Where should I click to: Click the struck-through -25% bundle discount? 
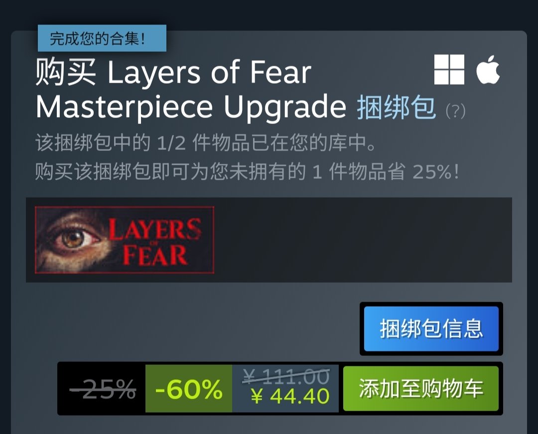click(103, 389)
